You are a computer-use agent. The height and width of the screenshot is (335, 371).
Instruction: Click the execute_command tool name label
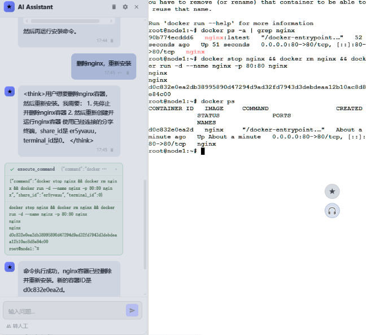pyautogui.click(x=36, y=169)
